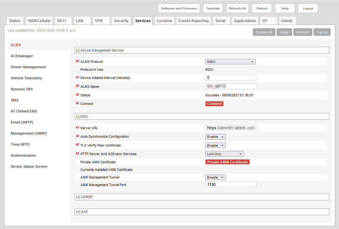Open Power Management settings
Viewport: 339px width, 229px height.
(28, 67)
